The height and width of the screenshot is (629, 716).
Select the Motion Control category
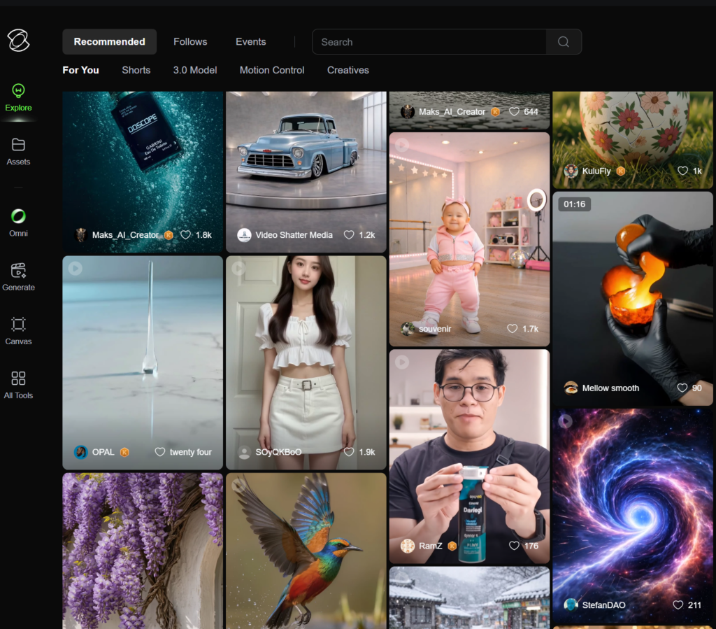(x=272, y=70)
